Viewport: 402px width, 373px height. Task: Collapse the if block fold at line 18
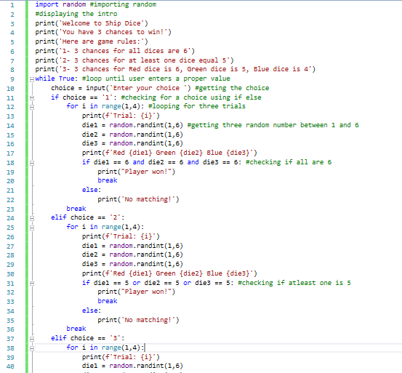32,163
